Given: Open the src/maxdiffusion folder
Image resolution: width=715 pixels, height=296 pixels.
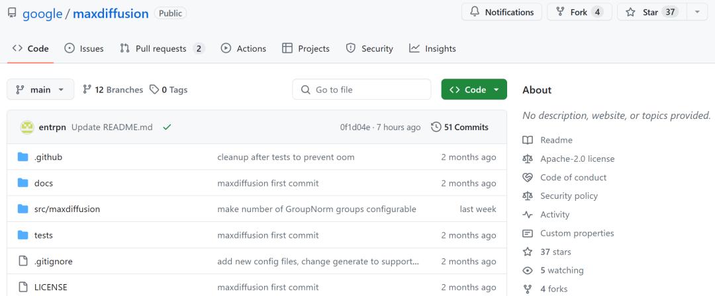Looking at the screenshot, I should pos(67,209).
